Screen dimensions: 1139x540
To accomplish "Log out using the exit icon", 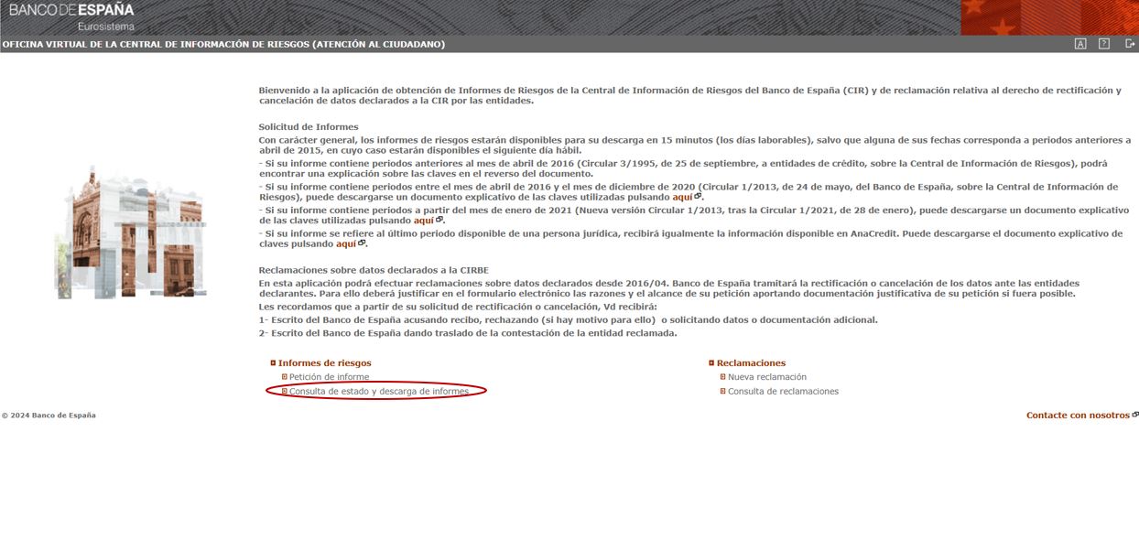I will pyautogui.click(x=1129, y=44).
